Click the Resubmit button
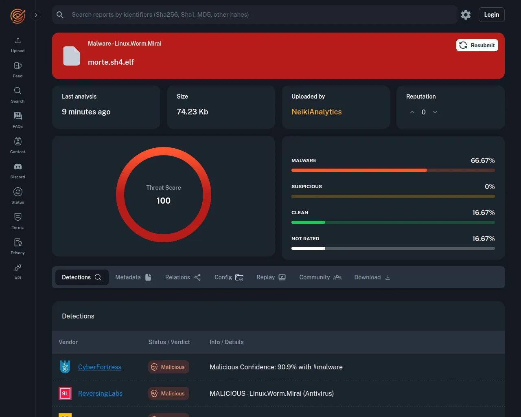 tap(477, 45)
